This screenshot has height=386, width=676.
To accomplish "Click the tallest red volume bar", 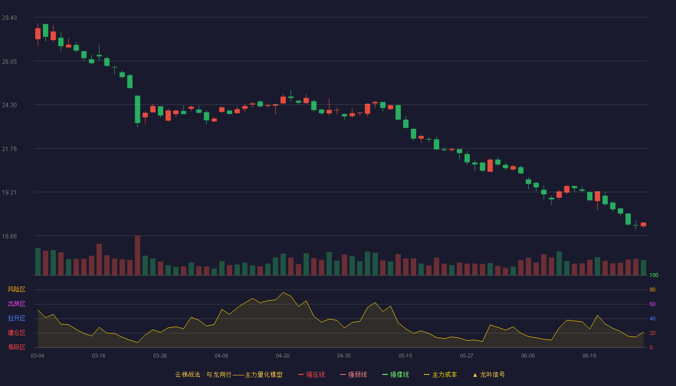I will [x=138, y=255].
